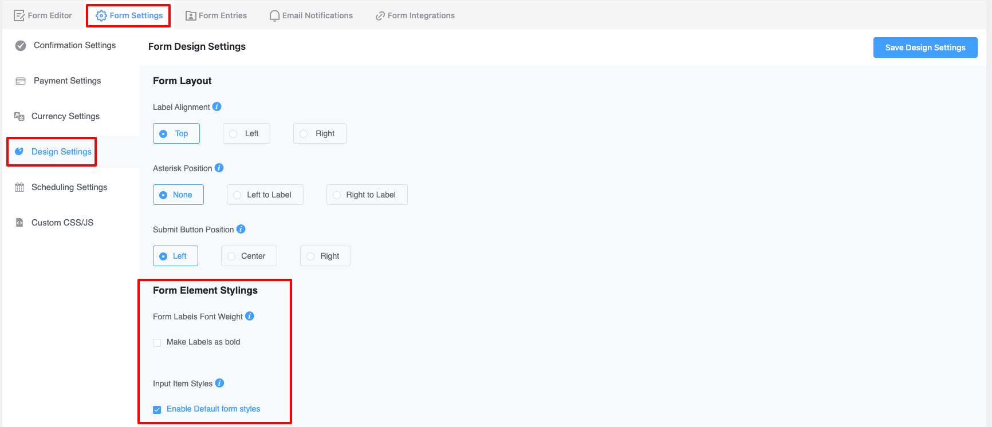This screenshot has width=992, height=427.
Task: Toggle Enable Default form styles checkbox
Action: tap(157, 410)
